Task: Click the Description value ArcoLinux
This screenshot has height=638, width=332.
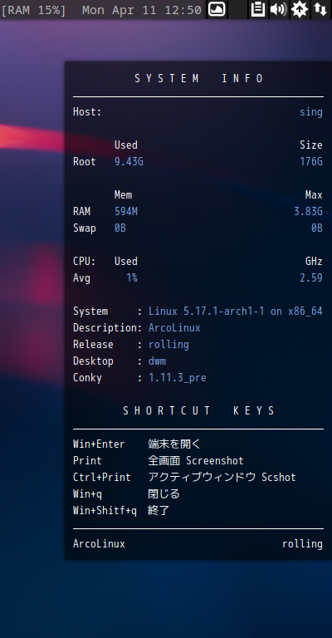Action: 174,328
